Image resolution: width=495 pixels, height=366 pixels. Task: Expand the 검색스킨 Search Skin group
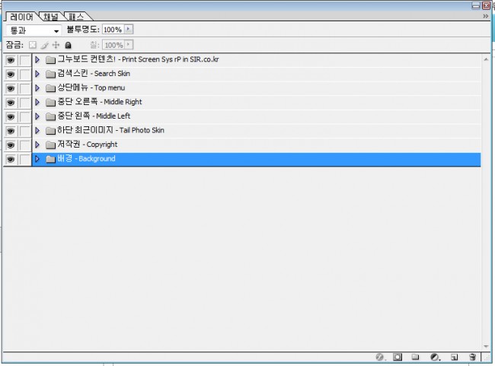(x=37, y=74)
